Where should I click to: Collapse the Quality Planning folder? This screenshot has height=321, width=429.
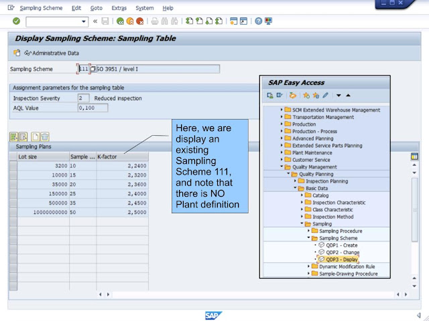click(x=288, y=174)
